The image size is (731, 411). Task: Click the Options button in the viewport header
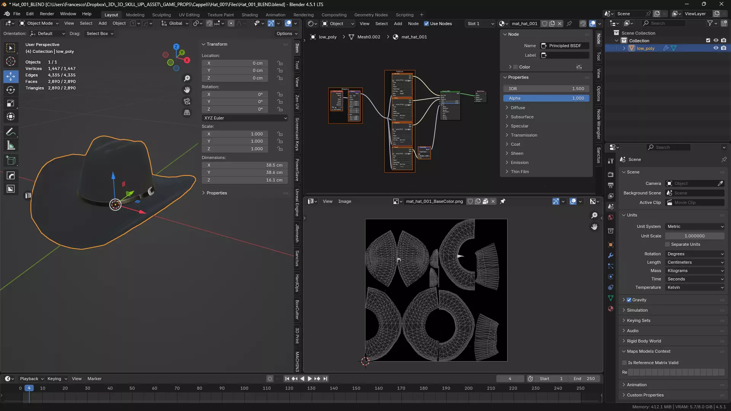point(287,33)
